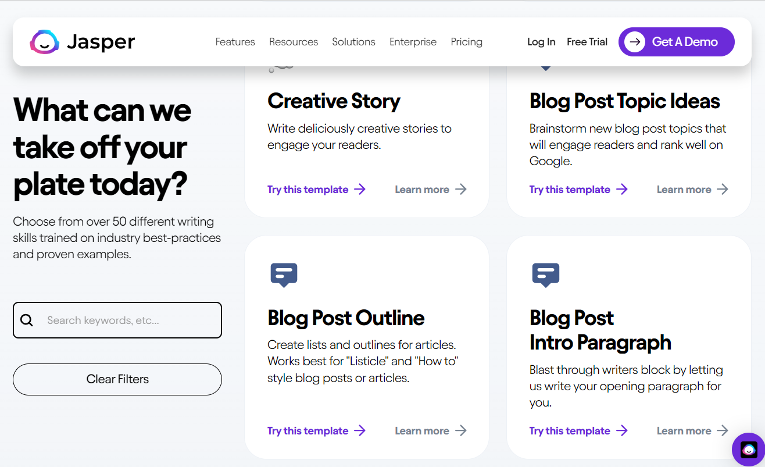Expand the Resources navigation menu
765x467 pixels.
pyautogui.click(x=294, y=42)
